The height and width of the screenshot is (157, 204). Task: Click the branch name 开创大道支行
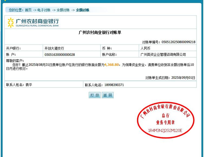pyautogui.click(x=54, y=49)
